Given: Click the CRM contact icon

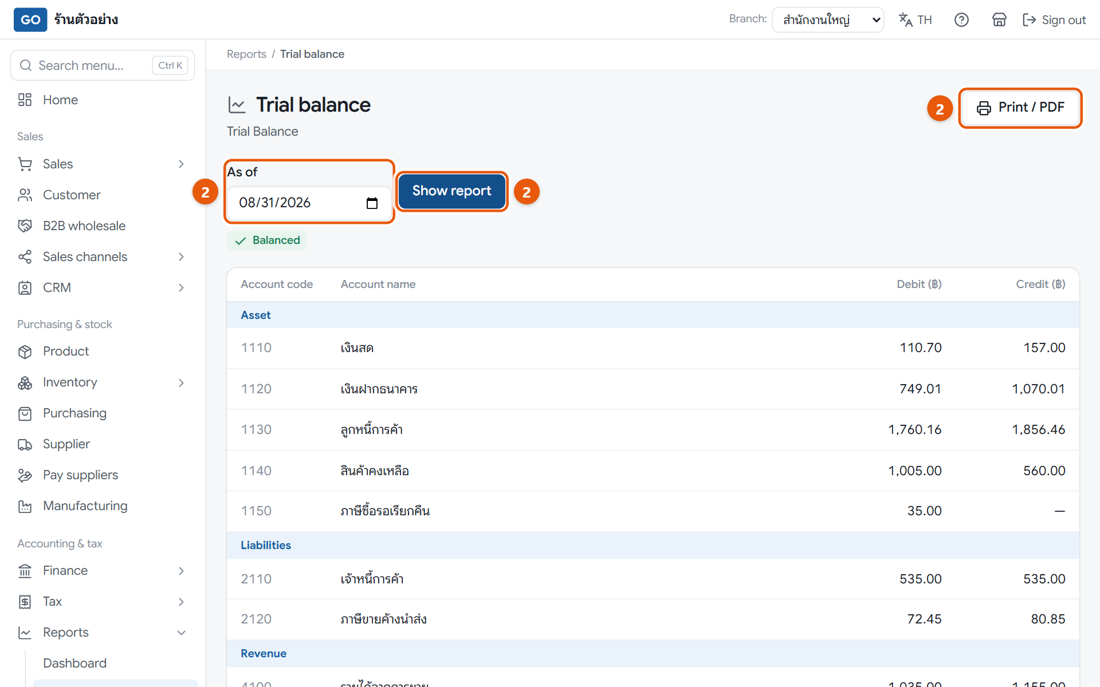Looking at the screenshot, I should pyautogui.click(x=25, y=287).
